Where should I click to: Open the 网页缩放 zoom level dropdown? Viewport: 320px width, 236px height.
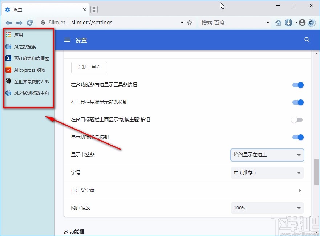click(x=267, y=208)
